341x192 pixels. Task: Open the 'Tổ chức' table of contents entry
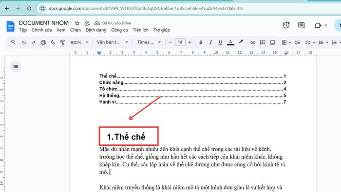(192, 89)
